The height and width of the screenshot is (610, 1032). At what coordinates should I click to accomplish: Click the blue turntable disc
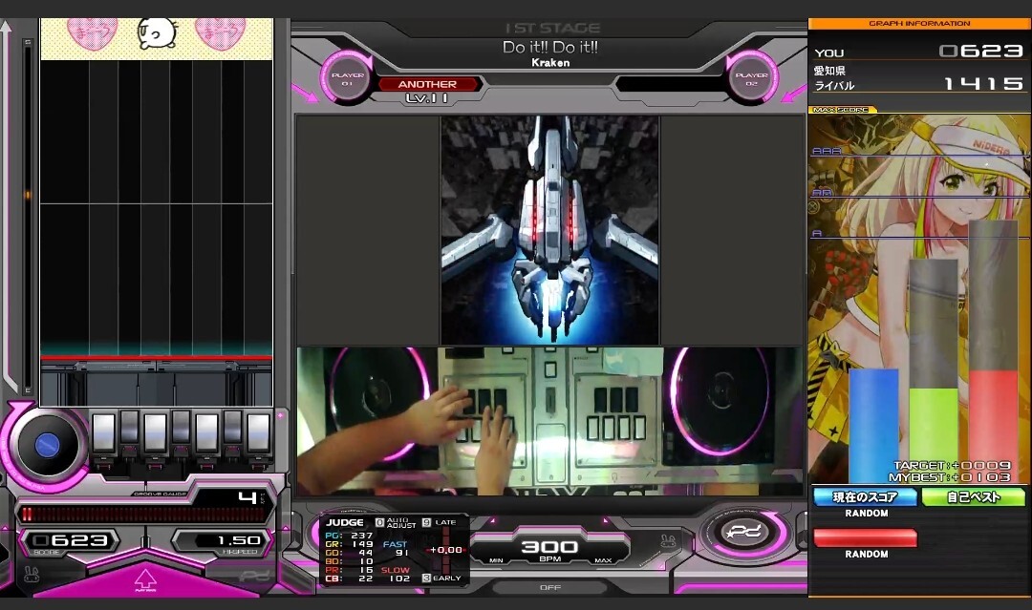point(47,446)
